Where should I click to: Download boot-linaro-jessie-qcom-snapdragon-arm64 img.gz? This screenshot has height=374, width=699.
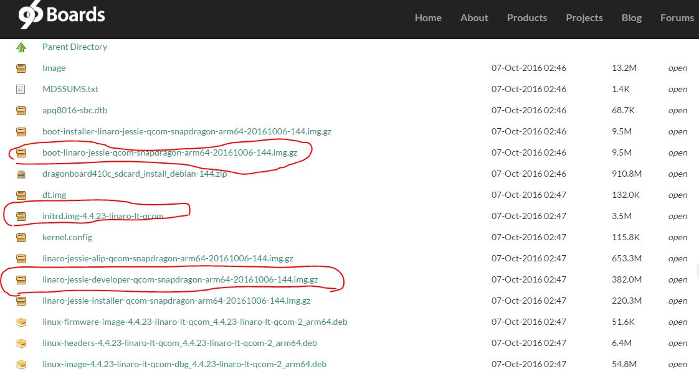[170, 152]
